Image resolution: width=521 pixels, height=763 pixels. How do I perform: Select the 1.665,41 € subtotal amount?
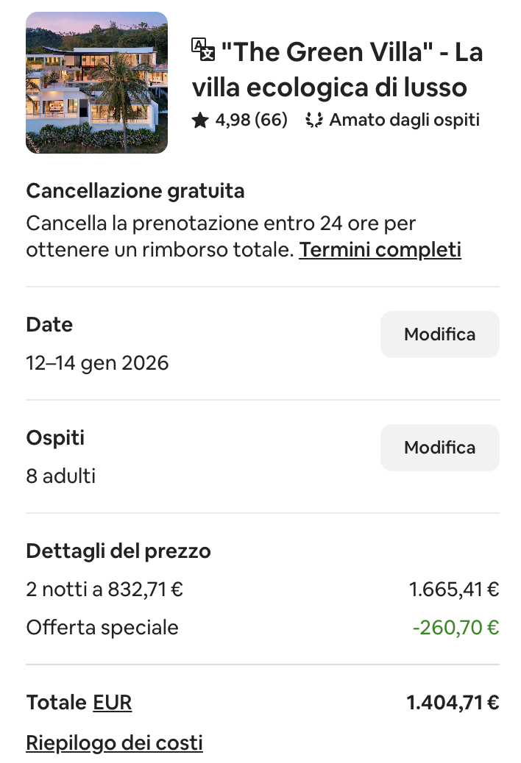tap(453, 589)
